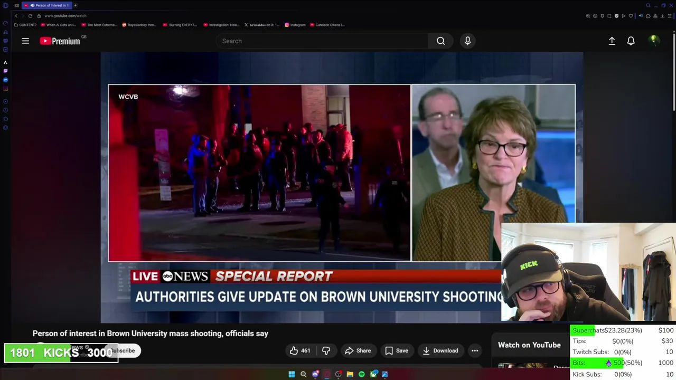Open the browser profile icon
This screenshot has width=676, height=380.
[655, 16]
